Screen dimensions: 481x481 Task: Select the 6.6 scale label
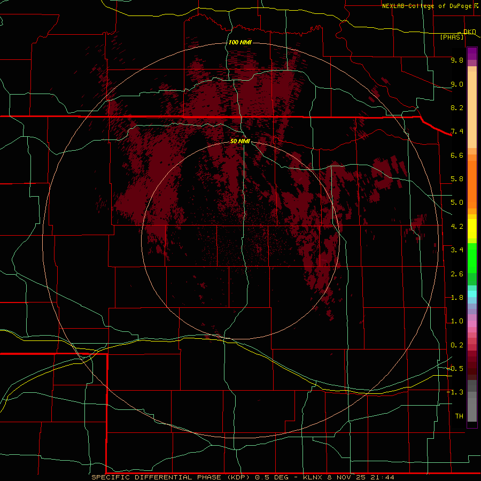[x=457, y=155]
